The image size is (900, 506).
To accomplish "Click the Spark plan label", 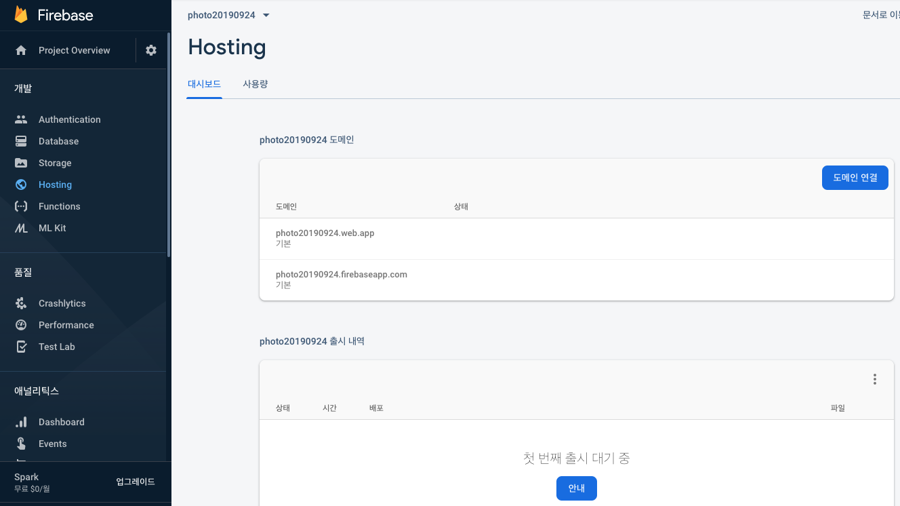I will (x=26, y=477).
